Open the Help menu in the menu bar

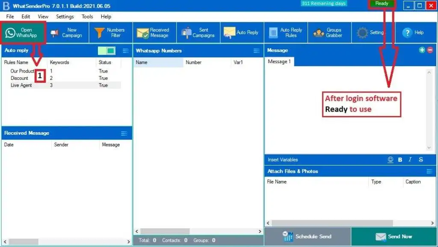pyautogui.click(x=106, y=17)
